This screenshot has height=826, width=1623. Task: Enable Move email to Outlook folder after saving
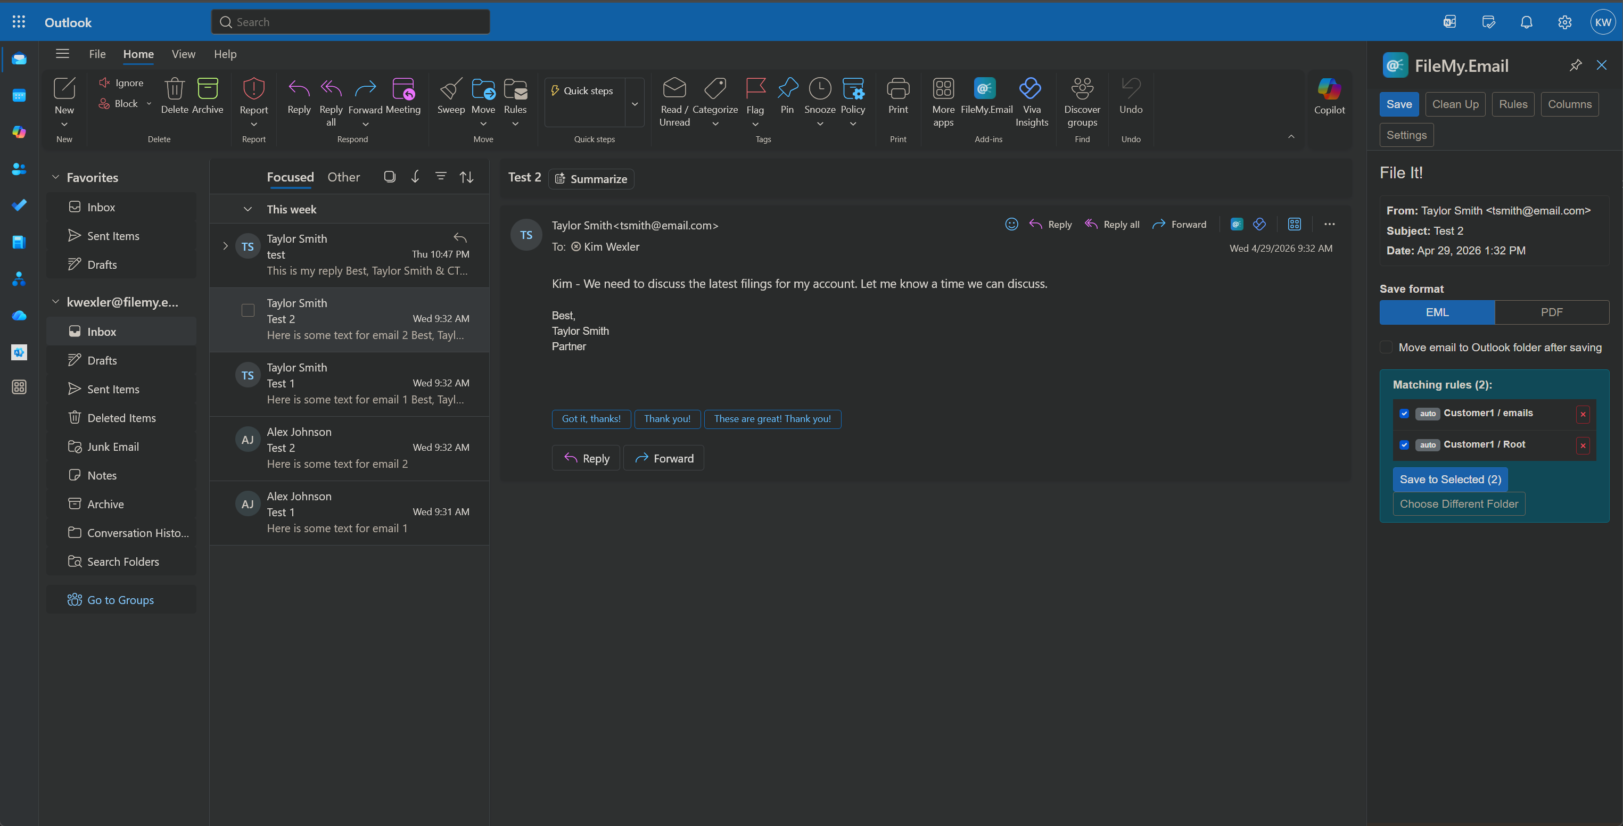click(1386, 347)
